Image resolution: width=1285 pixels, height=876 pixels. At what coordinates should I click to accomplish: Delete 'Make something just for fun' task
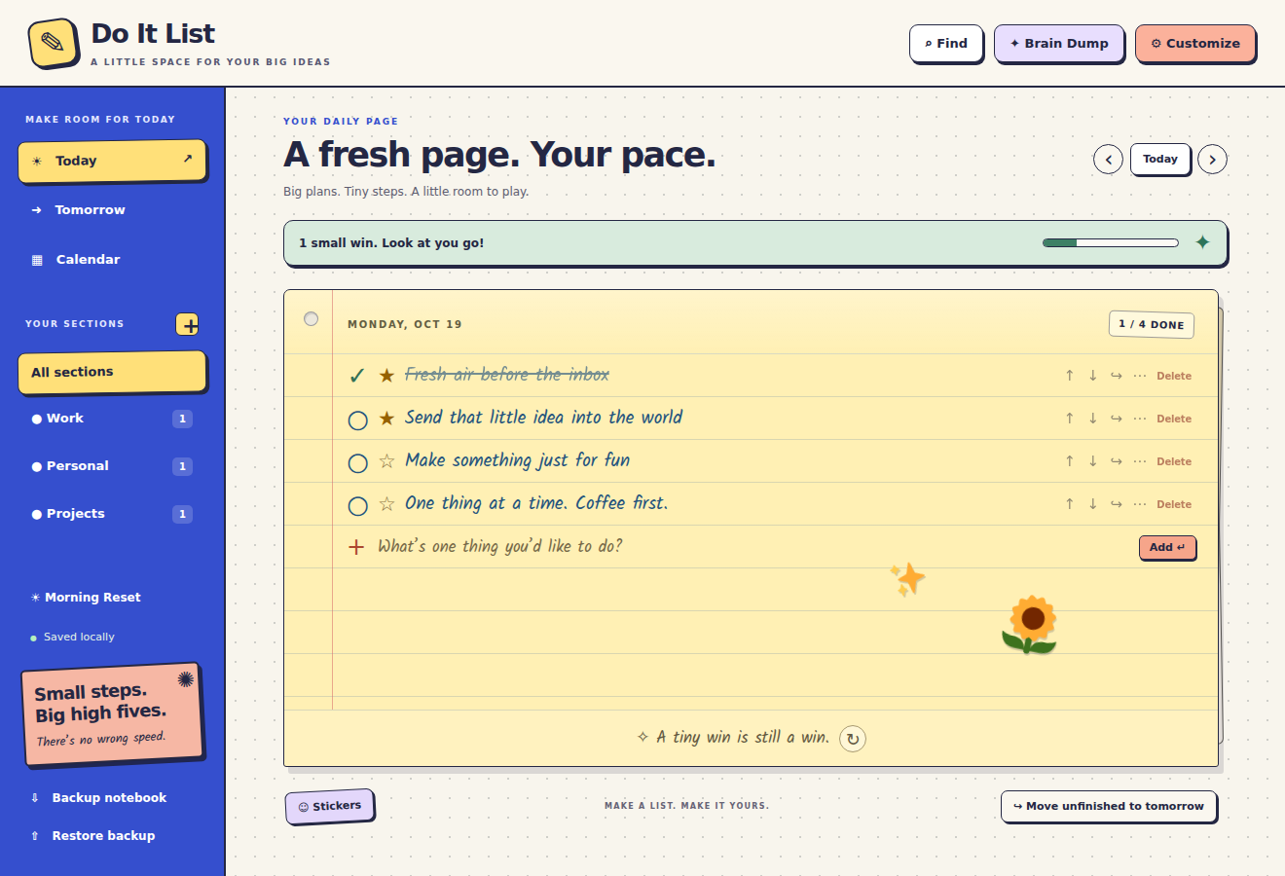pos(1174,461)
